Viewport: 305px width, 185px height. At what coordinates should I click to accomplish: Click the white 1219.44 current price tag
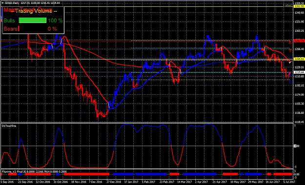click(x=299, y=72)
